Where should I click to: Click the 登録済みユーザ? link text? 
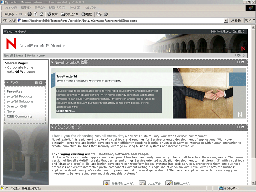click(123, 183)
